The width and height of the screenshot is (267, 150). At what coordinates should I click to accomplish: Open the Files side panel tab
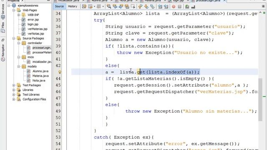3,27
